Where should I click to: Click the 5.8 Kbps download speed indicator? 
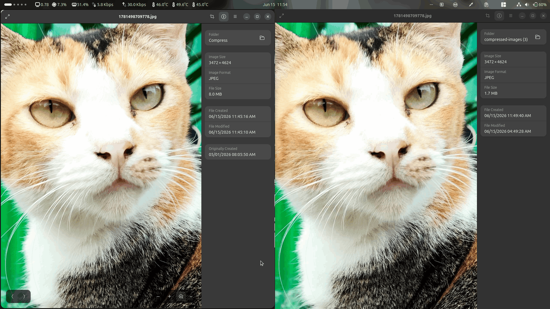click(103, 5)
